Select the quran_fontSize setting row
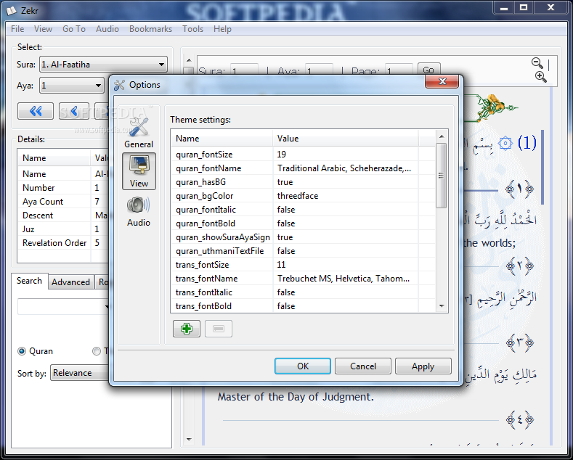This screenshot has width=573, height=460. coord(304,155)
